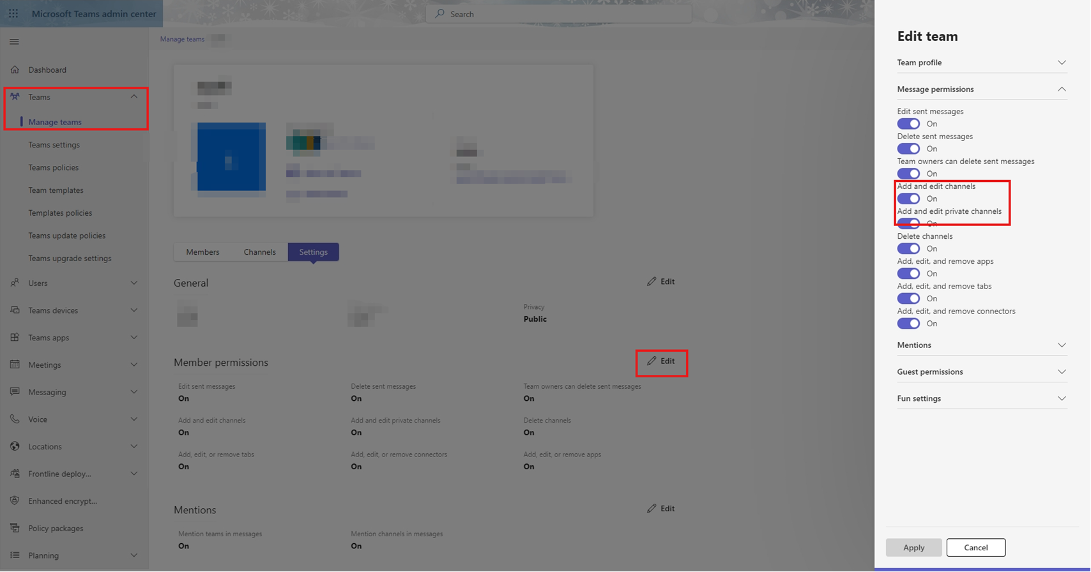Viewport: 1091px width, 572px height.
Task: Toggle Add, edit, and remove apps switch
Action: coord(908,273)
